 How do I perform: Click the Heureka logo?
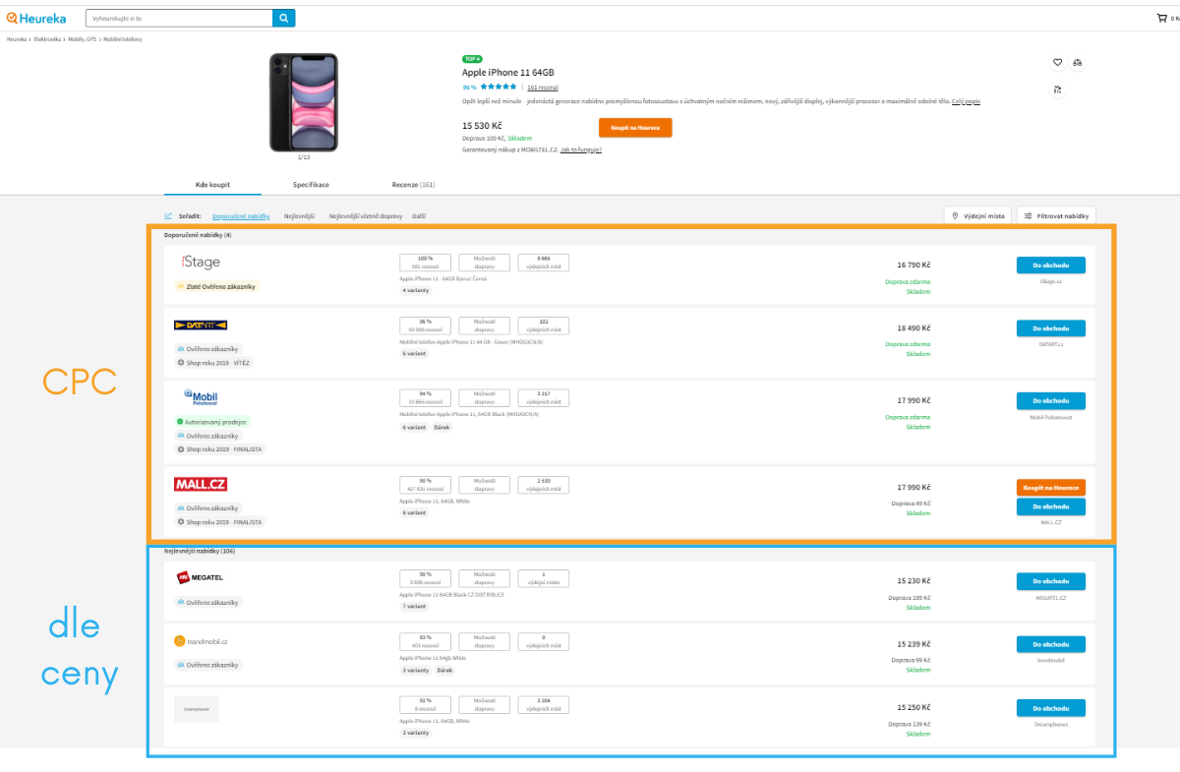pos(35,18)
